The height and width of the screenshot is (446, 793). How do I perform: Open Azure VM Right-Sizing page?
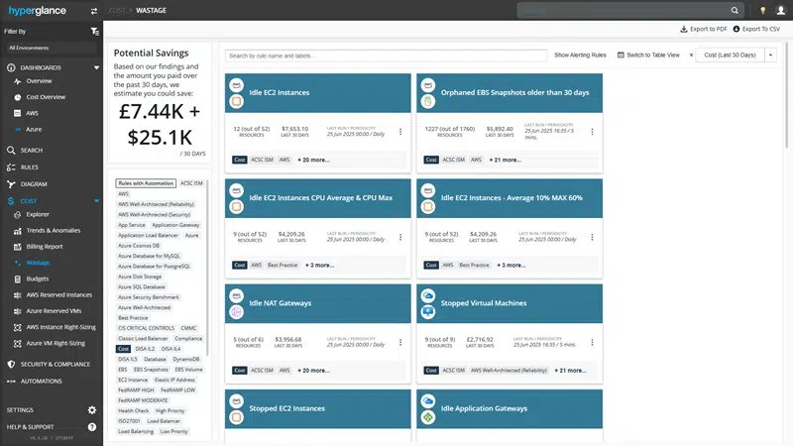click(x=56, y=343)
